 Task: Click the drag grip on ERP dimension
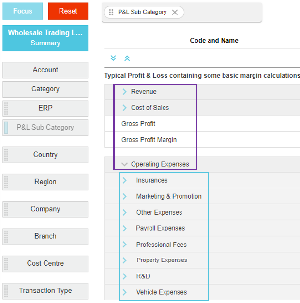pos(6,108)
